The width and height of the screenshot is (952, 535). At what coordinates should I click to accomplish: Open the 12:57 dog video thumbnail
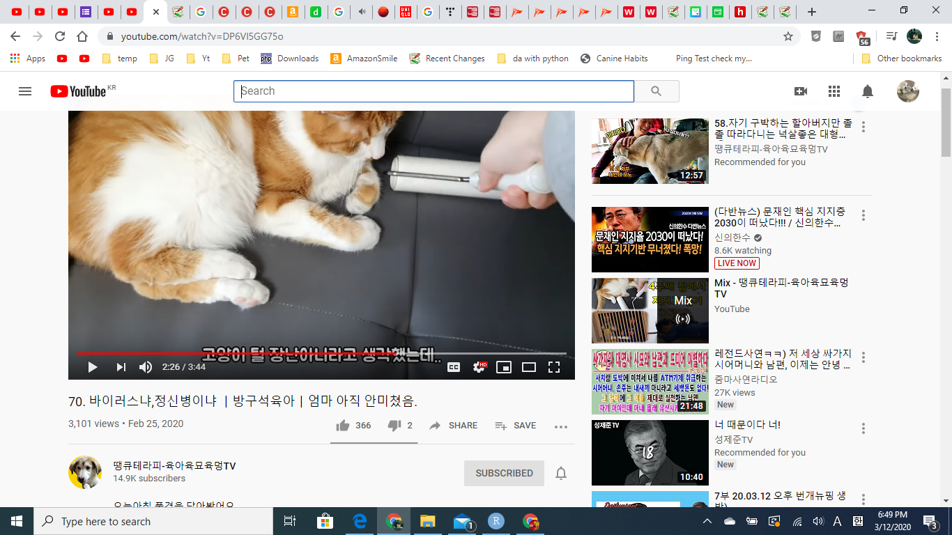(x=650, y=151)
